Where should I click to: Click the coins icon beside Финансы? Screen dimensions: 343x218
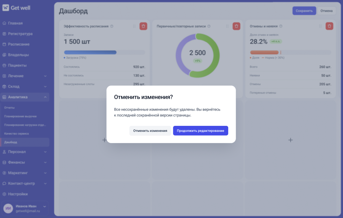(x=4, y=162)
